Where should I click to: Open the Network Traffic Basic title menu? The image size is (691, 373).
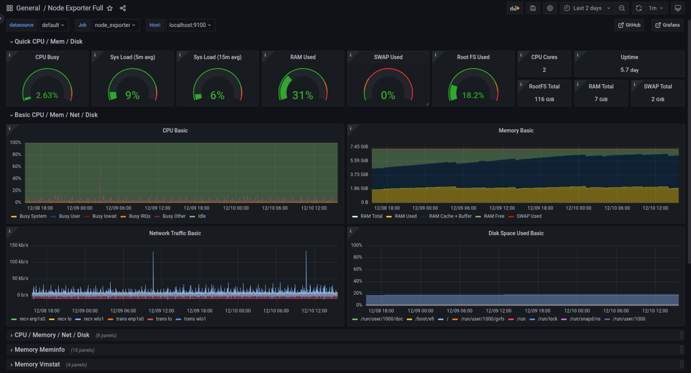point(175,233)
